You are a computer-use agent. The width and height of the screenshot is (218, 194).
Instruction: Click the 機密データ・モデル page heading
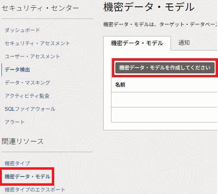click(149, 7)
